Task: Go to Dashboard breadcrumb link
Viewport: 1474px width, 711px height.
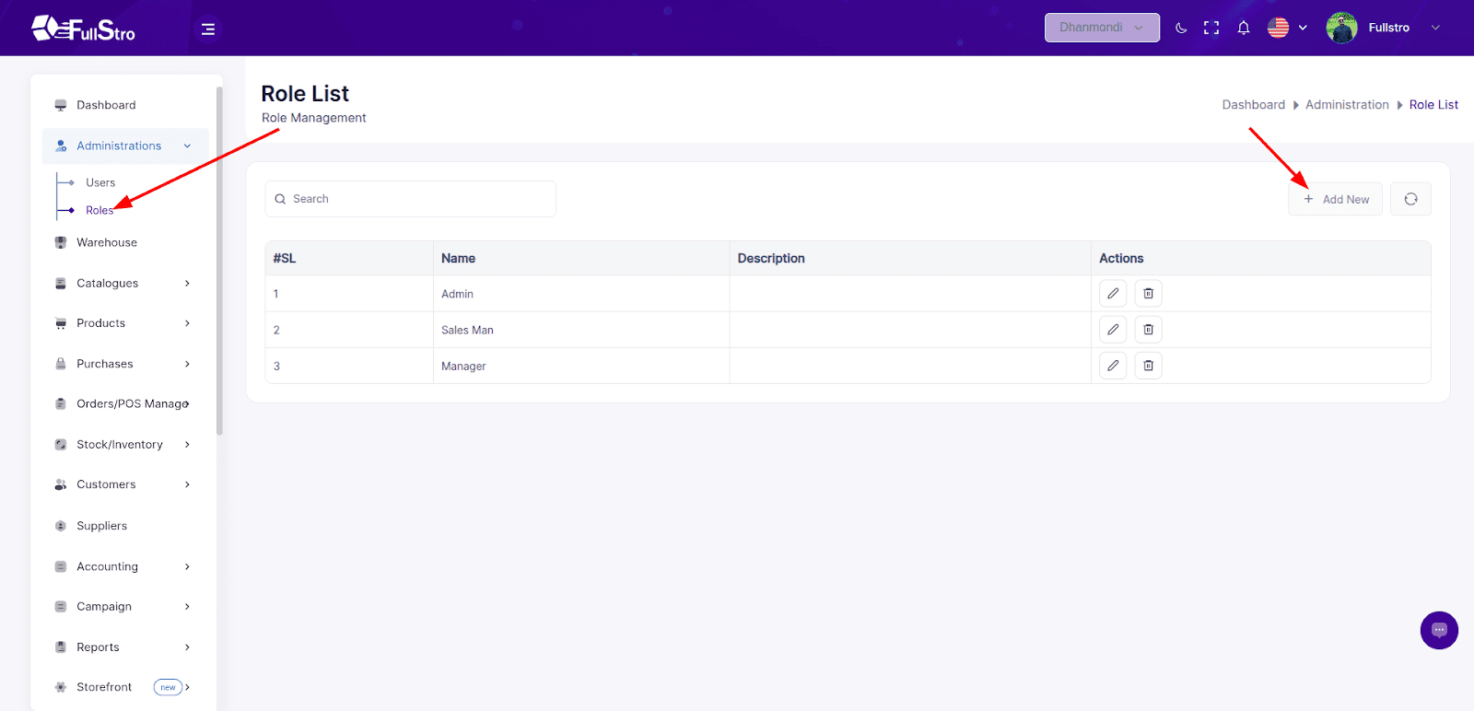Action: click(1253, 105)
